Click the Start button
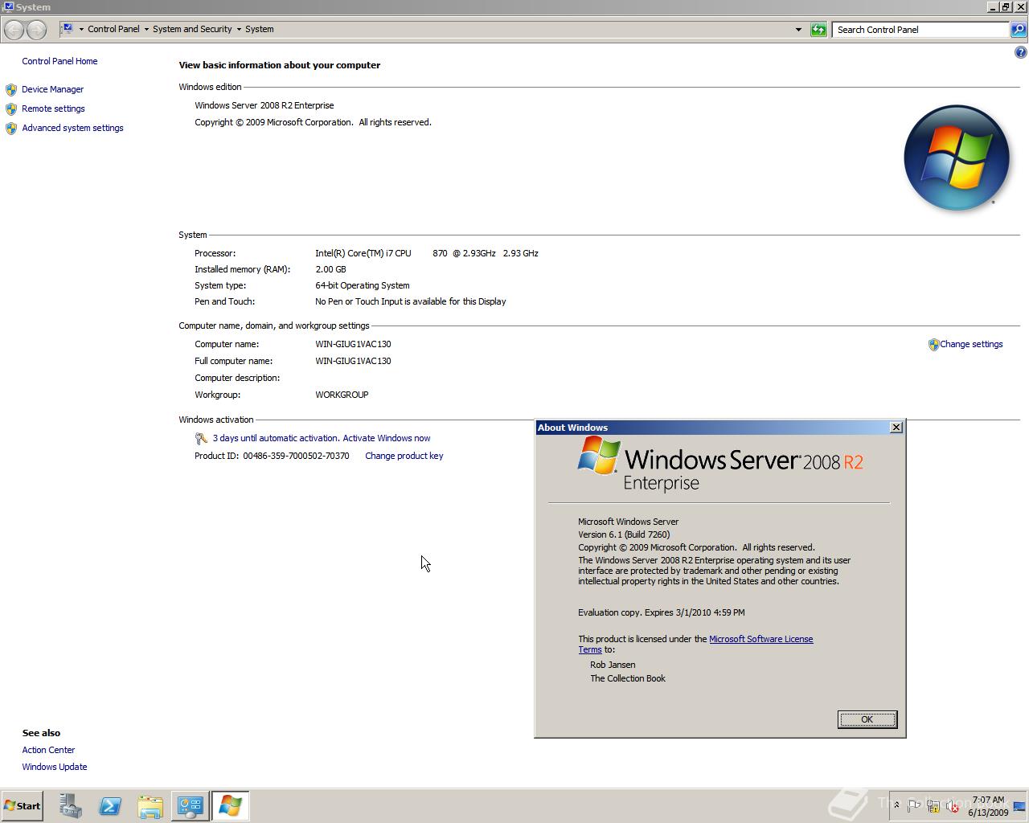1029x823 pixels. (x=23, y=806)
